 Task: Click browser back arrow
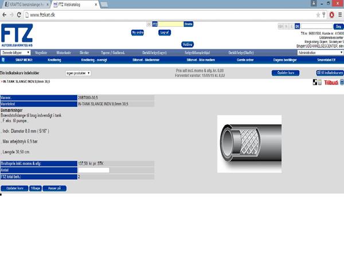pos(5,14)
